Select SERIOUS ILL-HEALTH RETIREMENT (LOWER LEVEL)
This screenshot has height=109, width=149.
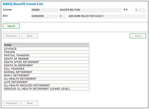point(47,89)
